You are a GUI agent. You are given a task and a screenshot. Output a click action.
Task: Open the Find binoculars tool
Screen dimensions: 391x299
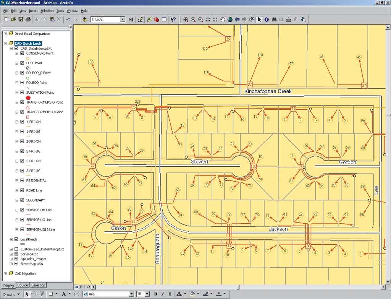coord(274,19)
